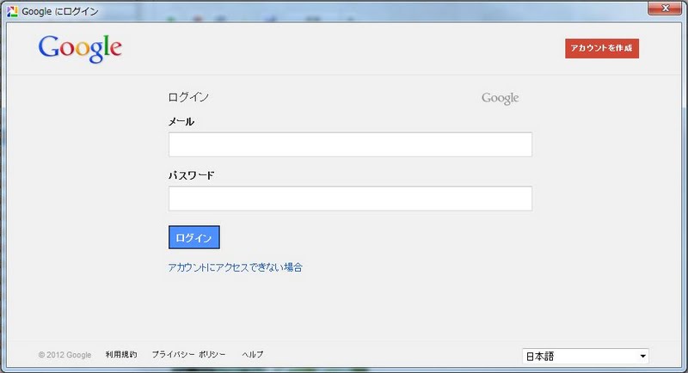
Task: Click the パスワード field label
Action: pyautogui.click(x=191, y=175)
